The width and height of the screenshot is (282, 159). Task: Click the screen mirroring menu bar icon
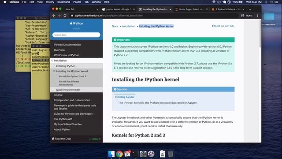(x=219, y=2)
